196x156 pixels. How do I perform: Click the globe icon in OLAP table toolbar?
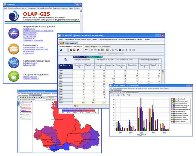tap(61, 50)
